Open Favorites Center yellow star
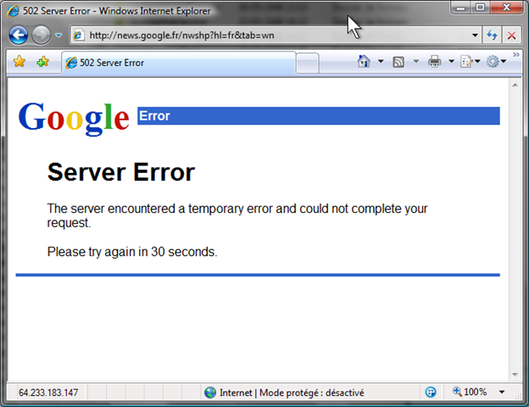 click(x=19, y=62)
